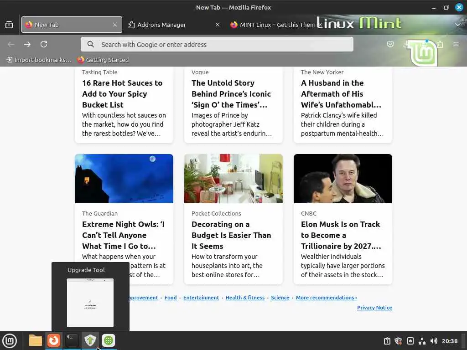Click The Guardian source label
Viewport: 467px width, 350px height.
[100, 213]
